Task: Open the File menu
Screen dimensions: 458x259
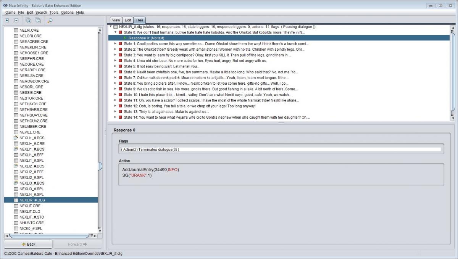Action: [21, 13]
